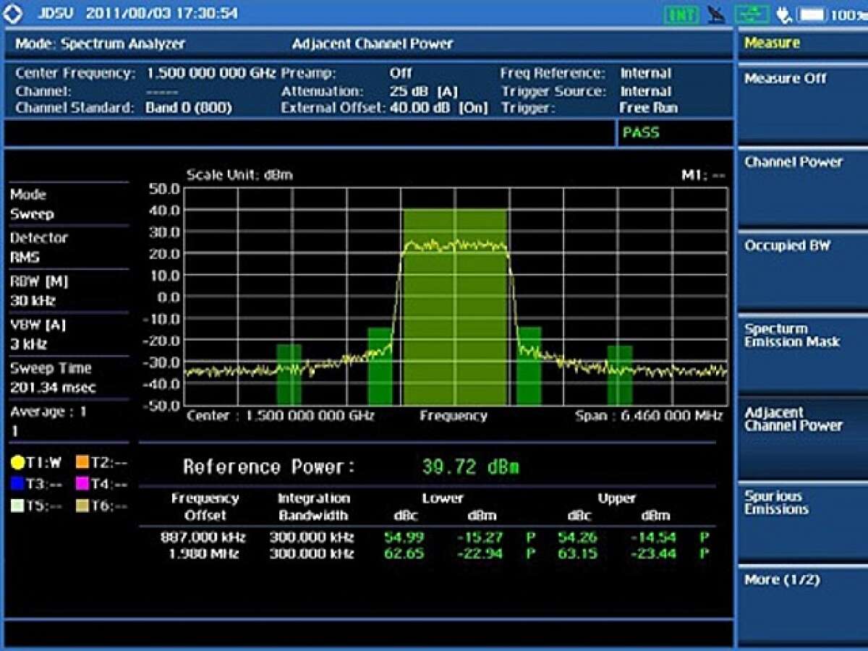868x651 pixels.
Task: Click the upper dBm value -23.44
Action: tap(655, 554)
